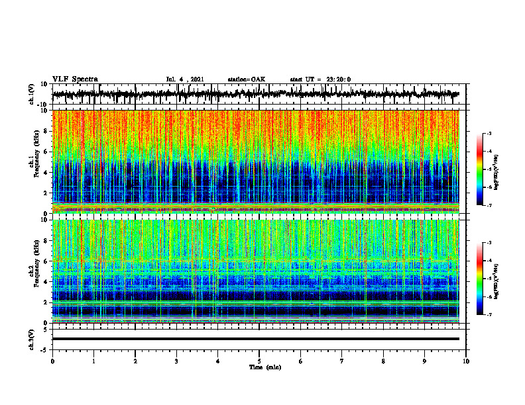Image resolution: width=525 pixels, height=405 pixels.
Task: Click the "8" kHz tick on the ch.1 frequency axis
Action: tap(46, 131)
